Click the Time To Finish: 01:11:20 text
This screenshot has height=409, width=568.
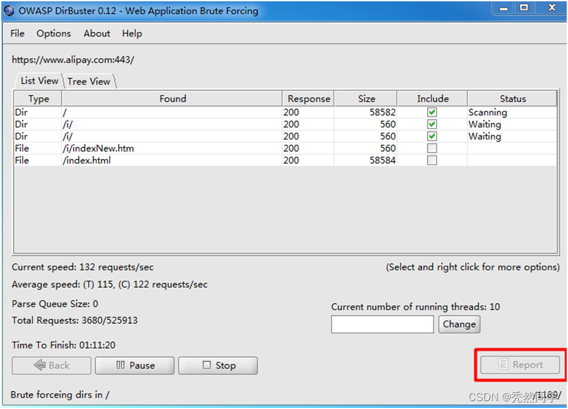(63, 345)
